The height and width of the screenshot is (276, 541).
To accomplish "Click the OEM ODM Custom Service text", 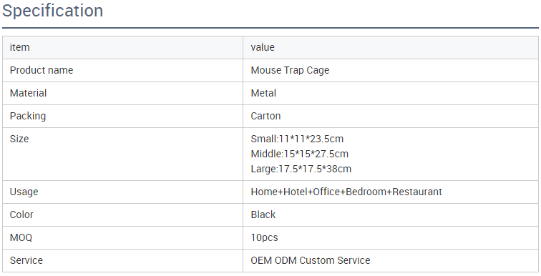I will 310,260.
